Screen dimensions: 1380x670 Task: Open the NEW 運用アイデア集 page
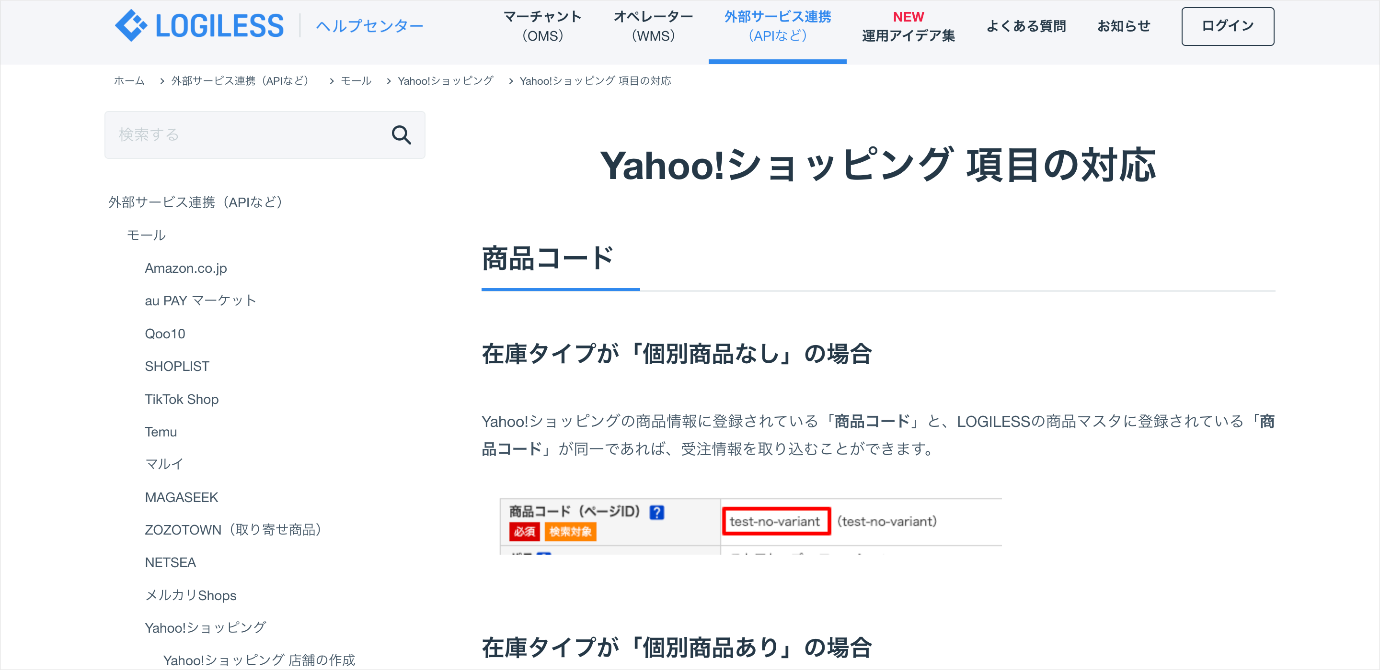(x=908, y=26)
